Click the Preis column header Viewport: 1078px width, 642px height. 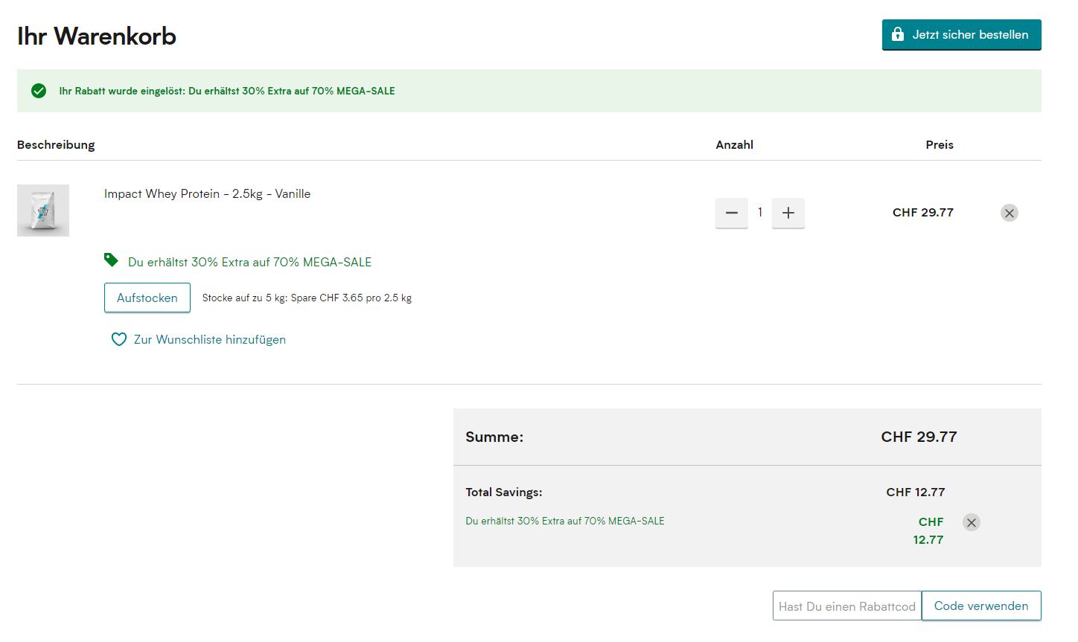point(939,144)
